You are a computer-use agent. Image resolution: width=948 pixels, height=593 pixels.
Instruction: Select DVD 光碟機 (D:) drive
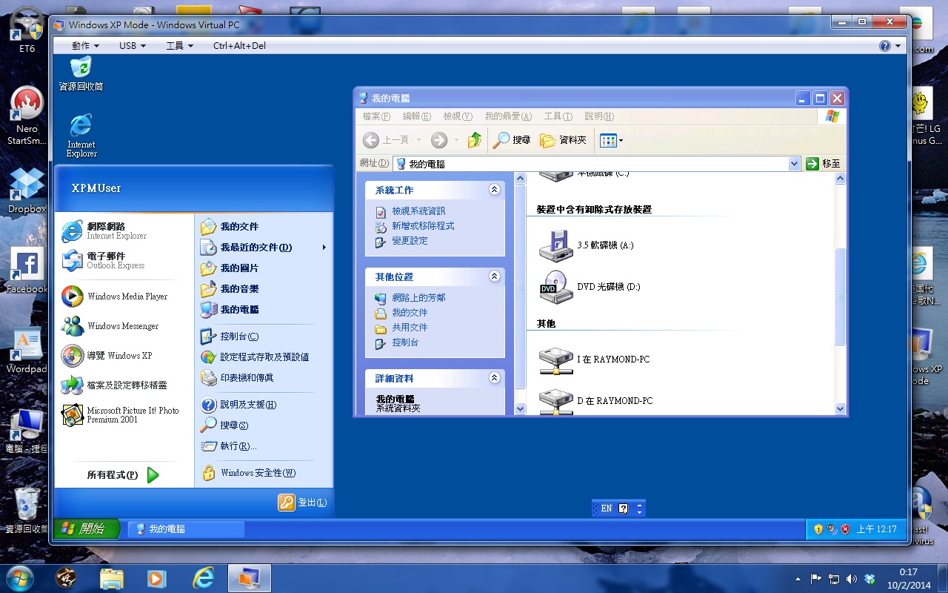coord(590,287)
